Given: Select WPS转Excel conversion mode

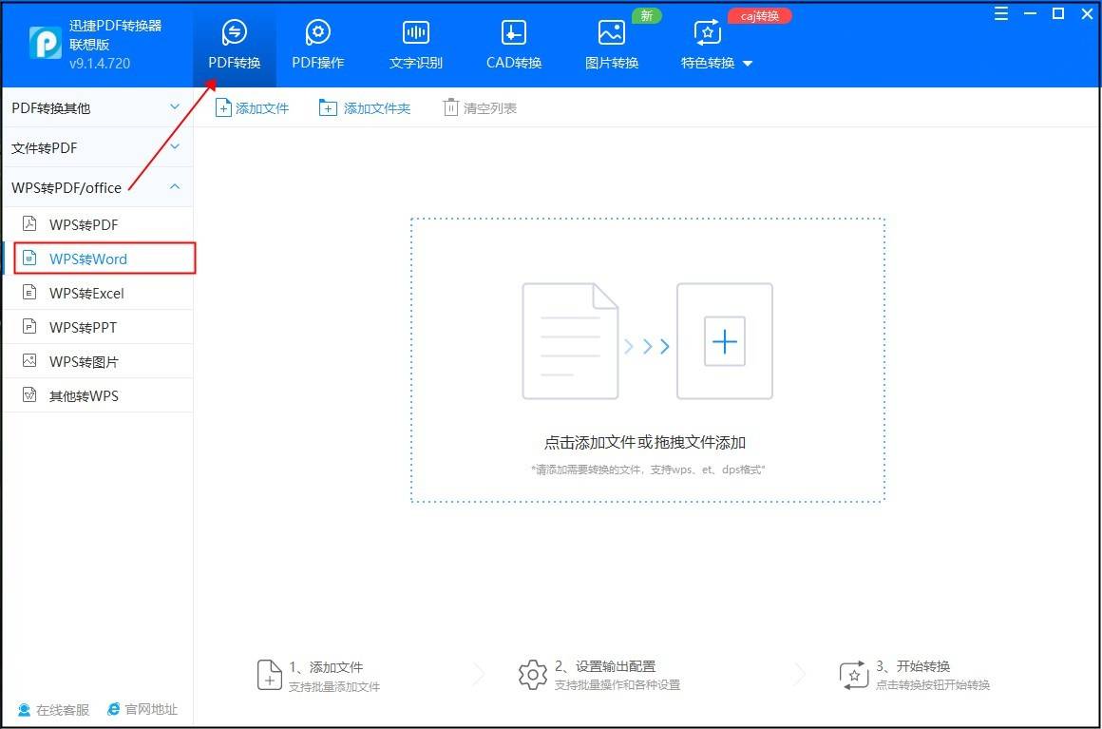Looking at the screenshot, I should [x=87, y=293].
